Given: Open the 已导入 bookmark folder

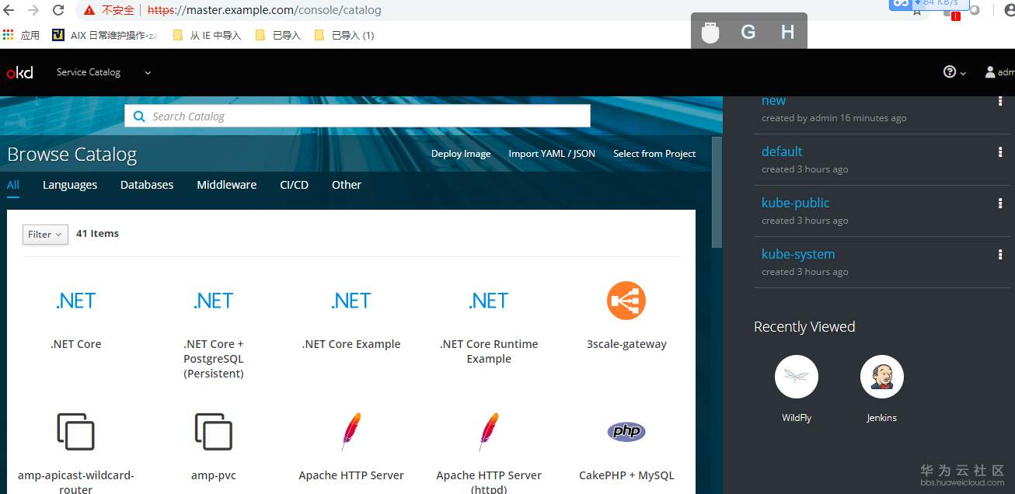Looking at the screenshot, I should point(277,35).
